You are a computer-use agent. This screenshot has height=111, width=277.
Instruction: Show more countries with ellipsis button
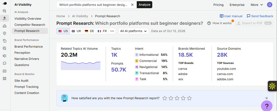[112, 31]
